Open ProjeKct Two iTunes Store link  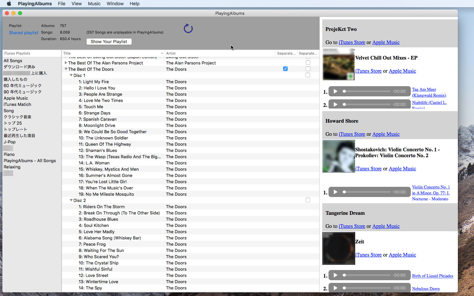[352, 42]
